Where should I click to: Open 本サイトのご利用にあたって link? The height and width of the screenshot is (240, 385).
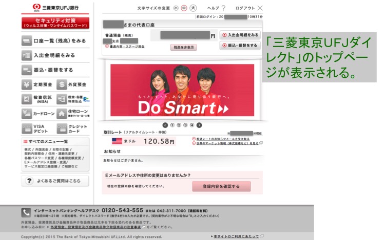pos(236,236)
